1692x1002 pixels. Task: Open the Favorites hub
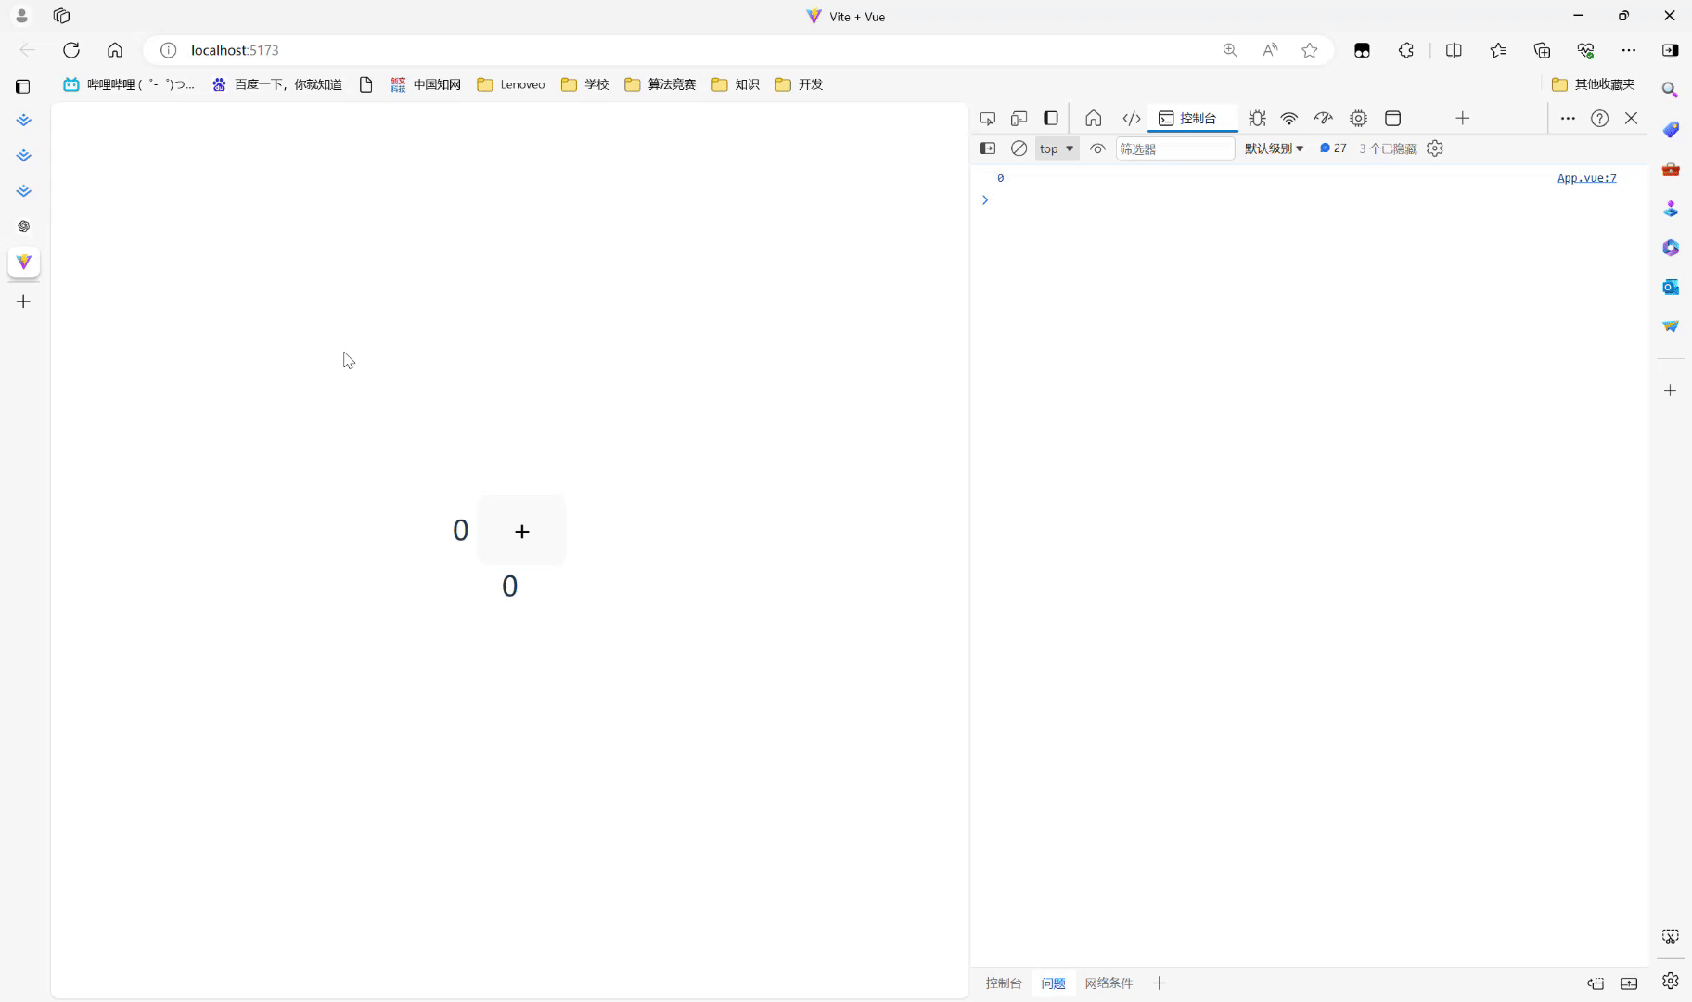coord(1498,50)
